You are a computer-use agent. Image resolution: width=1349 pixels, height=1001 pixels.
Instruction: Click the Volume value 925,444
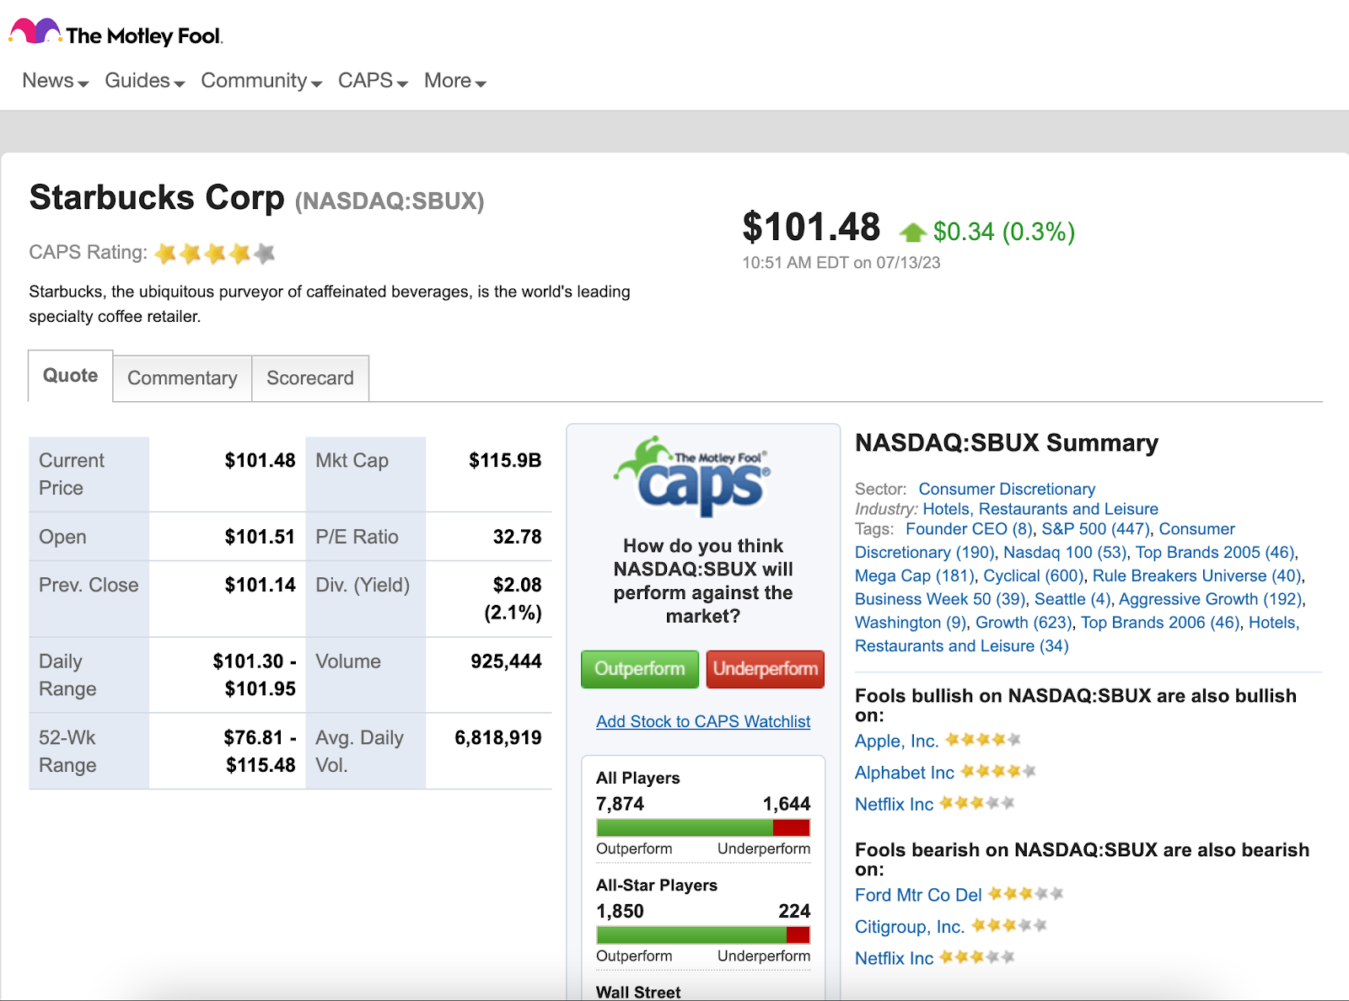coord(506,661)
